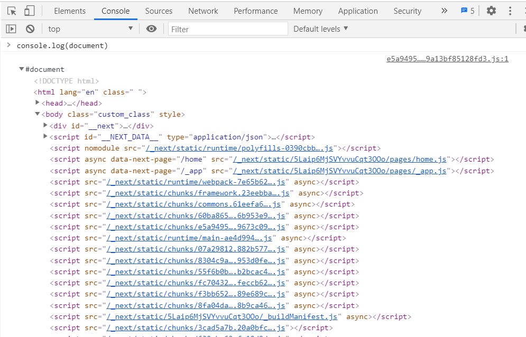
Task: Open source link e5a9495…9a13bf85128fd3.js:1
Action: click(447, 59)
